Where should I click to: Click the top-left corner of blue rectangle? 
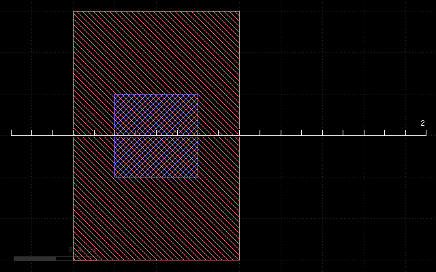114,94
